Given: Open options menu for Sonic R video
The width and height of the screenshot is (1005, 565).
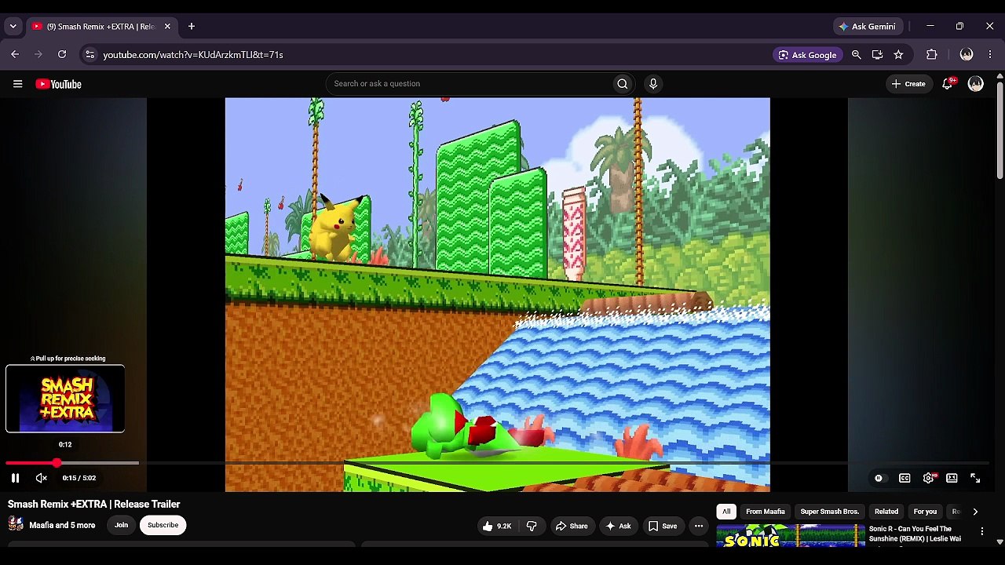Looking at the screenshot, I should pyautogui.click(x=981, y=532).
